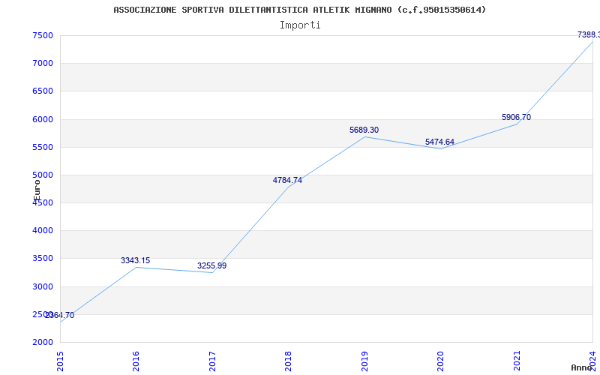Click the 4000 y-axis tick

(43, 231)
